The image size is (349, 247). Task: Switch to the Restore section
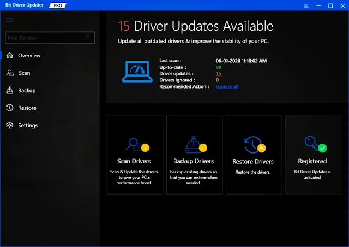tap(27, 108)
